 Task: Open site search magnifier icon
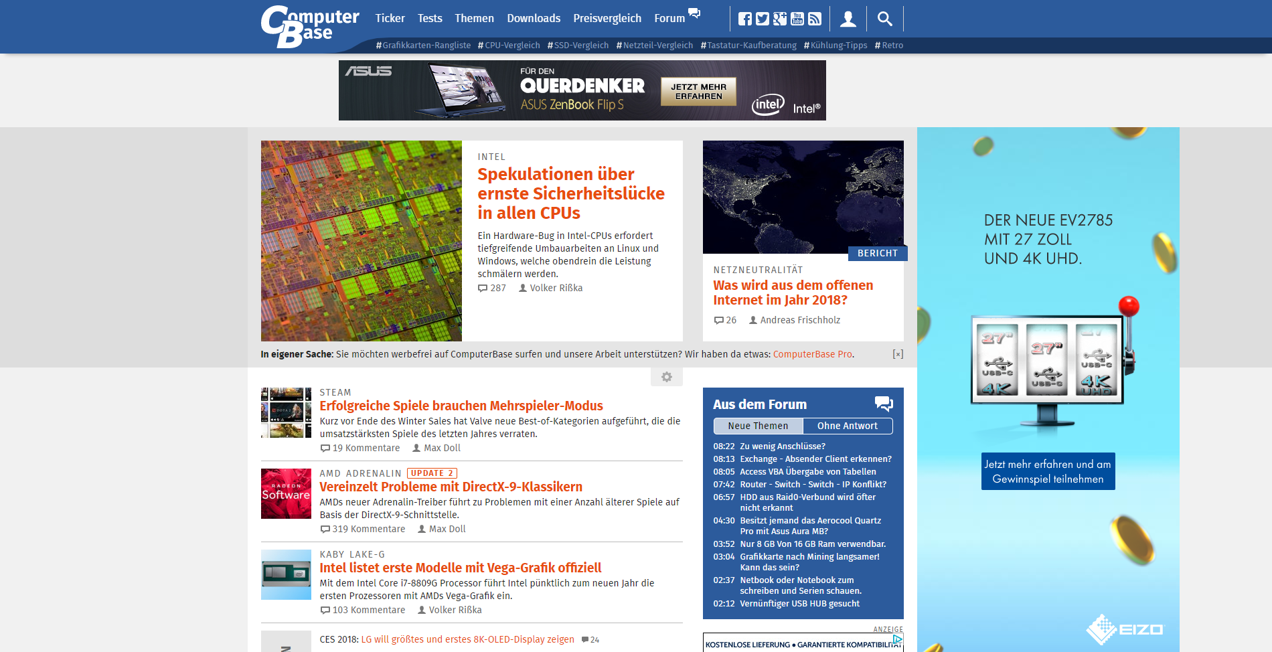point(885,19)
